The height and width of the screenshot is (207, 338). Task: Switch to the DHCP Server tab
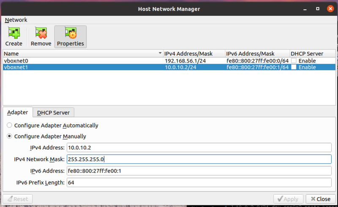[x=54, y=113]
